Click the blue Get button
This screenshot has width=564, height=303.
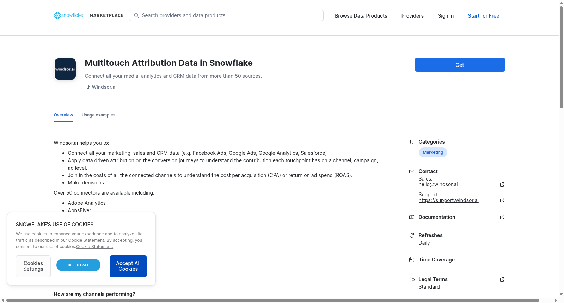pyautogui.click(x=460, y=65)
